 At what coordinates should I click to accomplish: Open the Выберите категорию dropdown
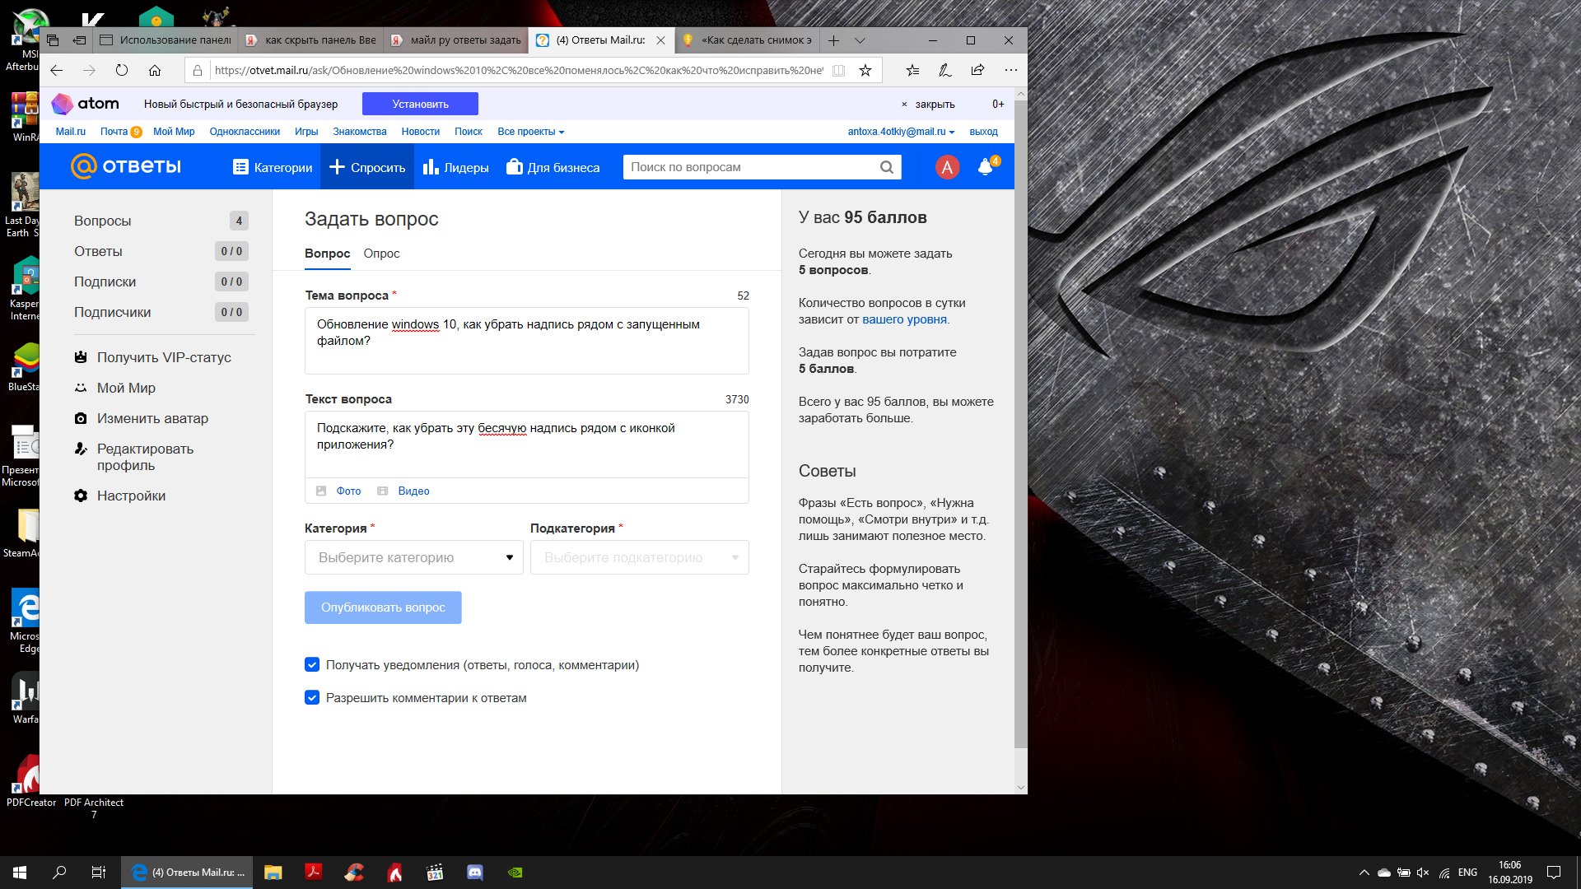[414, 558]
